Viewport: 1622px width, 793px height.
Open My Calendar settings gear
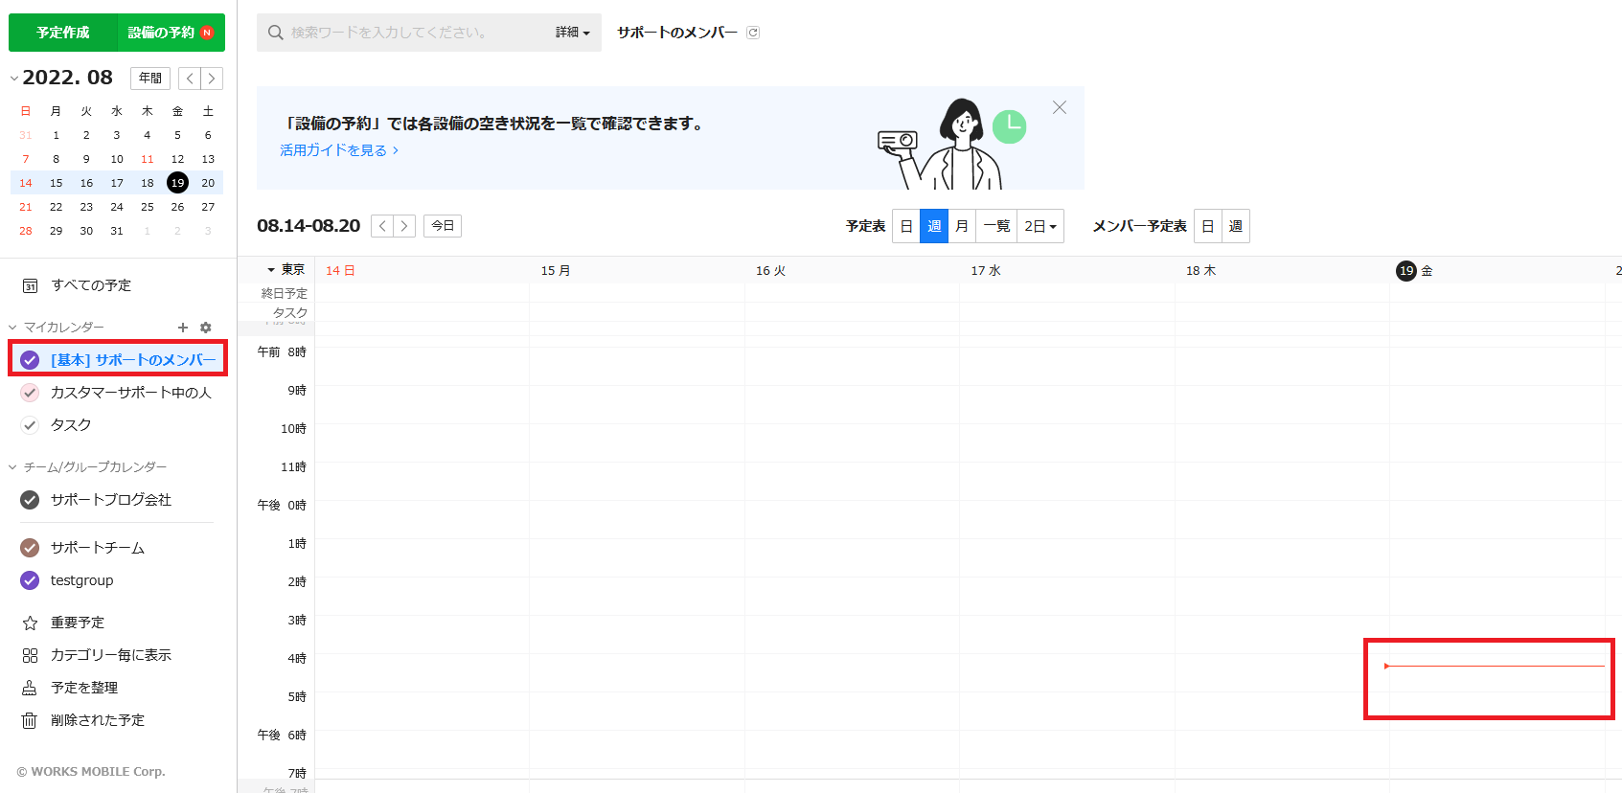coord(205,328)
